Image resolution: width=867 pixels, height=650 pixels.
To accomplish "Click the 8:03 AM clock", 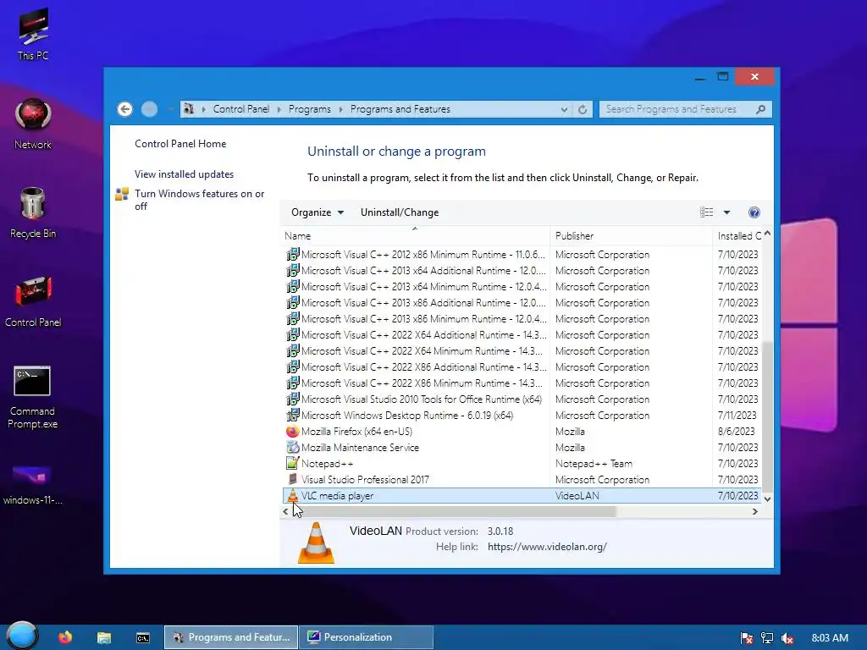I will coord(830,638).
